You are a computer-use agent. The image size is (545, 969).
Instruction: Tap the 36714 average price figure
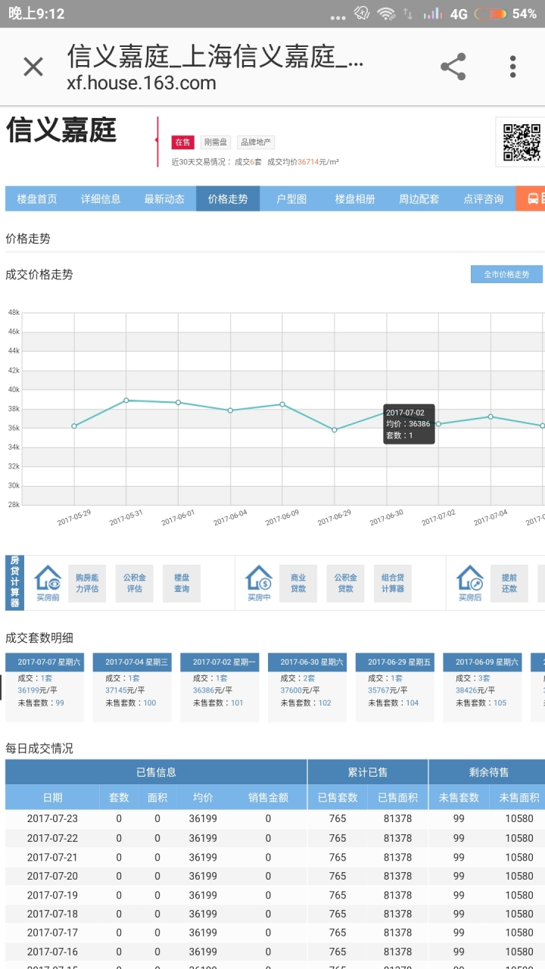[308, 162]
